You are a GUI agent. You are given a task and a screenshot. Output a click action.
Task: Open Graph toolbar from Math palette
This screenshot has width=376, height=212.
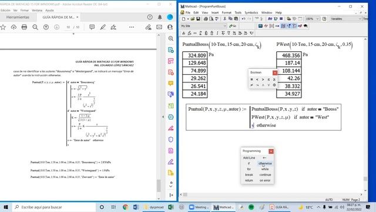(x=266, y=26)
